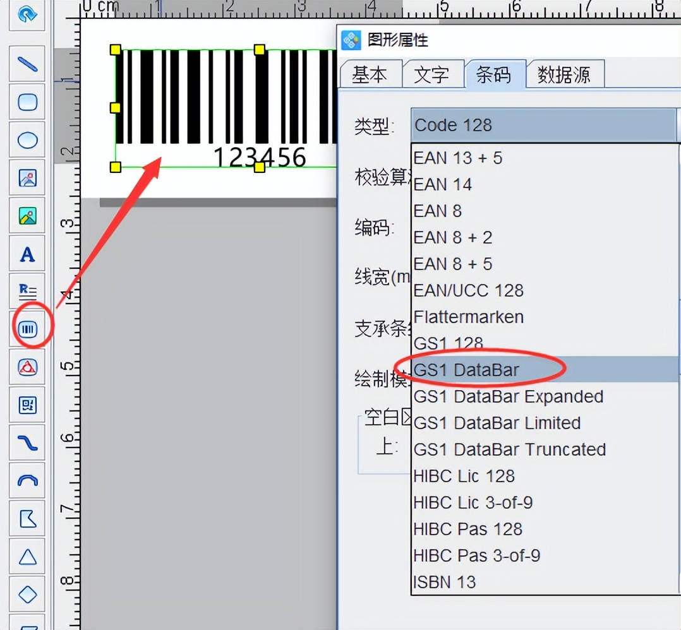This screenshot has height=630, width=681.
Task: Choose HIBC Lic 128 type
Action: (545, 476)
